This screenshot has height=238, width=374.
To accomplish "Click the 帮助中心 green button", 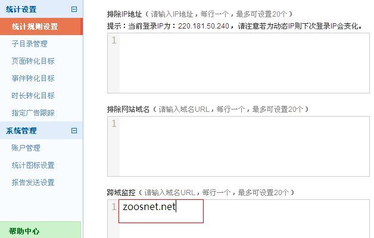I will tap(40, 230).
